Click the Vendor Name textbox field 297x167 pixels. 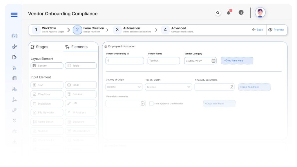(x=164, y=61)
